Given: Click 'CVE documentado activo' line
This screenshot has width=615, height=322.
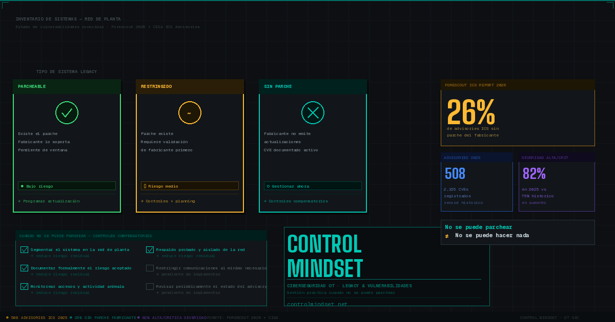Looking at the screenshot, I should click(x=291, y=150).
